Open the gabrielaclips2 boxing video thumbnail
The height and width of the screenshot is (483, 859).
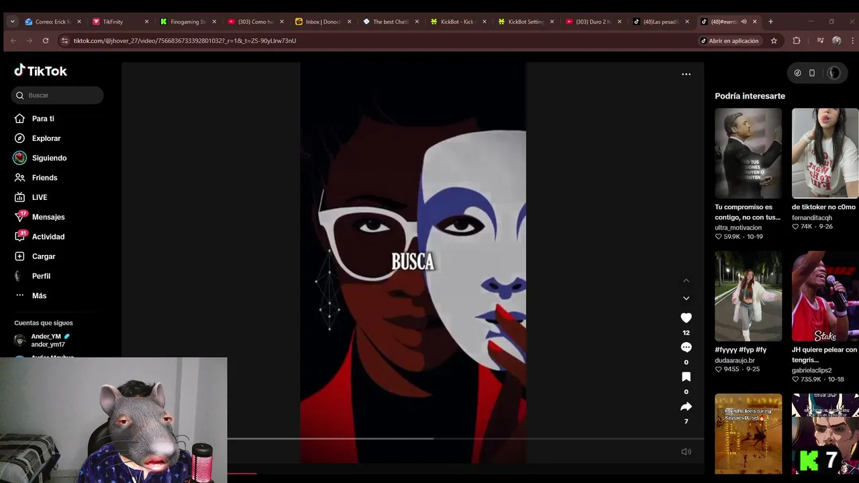(825, 296)
